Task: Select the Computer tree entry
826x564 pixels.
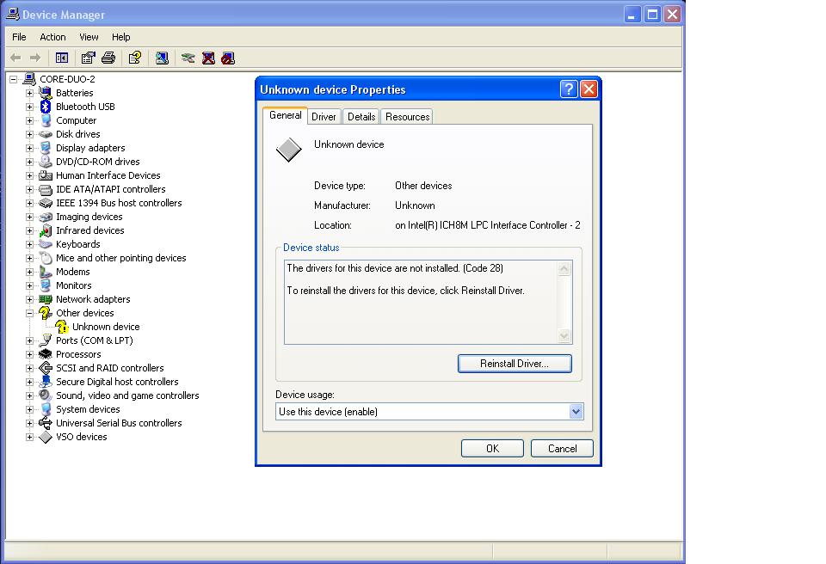Action: [76, 120]
